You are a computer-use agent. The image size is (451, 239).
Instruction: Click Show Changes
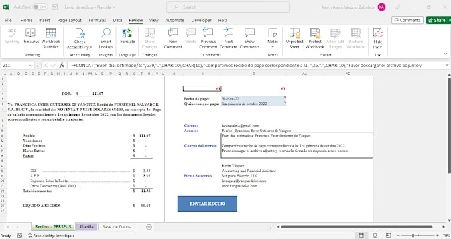pyautogui.click(x=150, y=39)
